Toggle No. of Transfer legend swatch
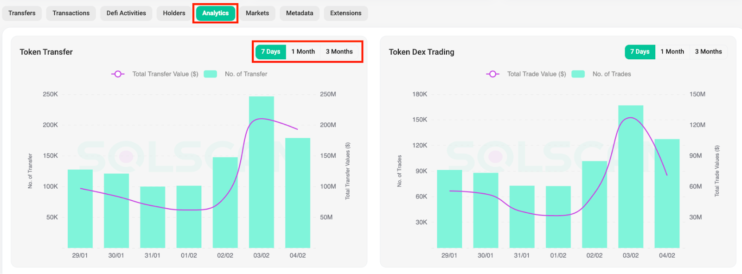This screenshot has width=742, height=274. (211, 74)
